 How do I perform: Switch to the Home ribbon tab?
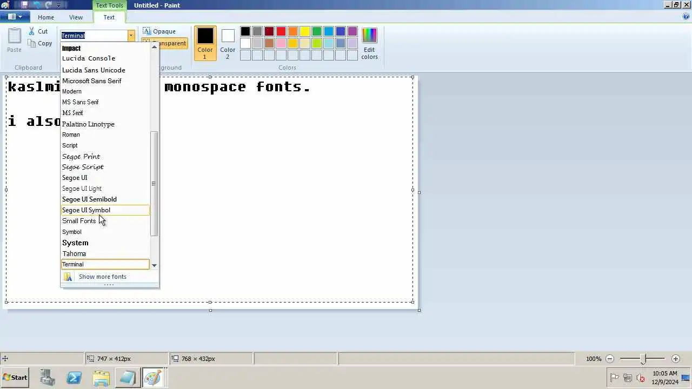pyautogui.click(x=46, y=17)
